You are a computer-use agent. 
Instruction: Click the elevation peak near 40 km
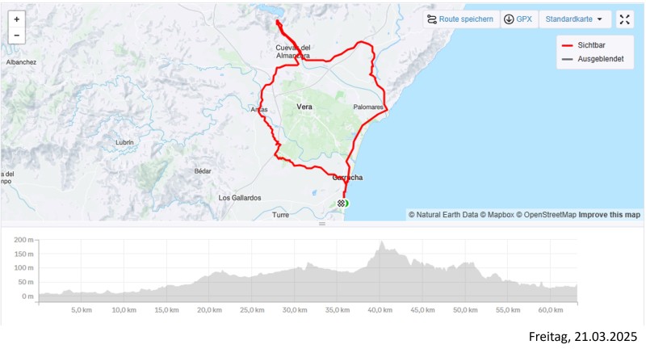(380, 243)
